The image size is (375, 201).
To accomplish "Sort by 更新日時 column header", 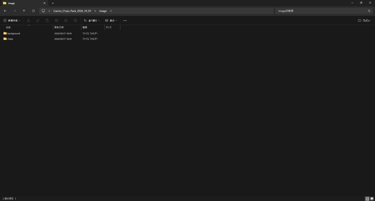I will coord(67,27).
